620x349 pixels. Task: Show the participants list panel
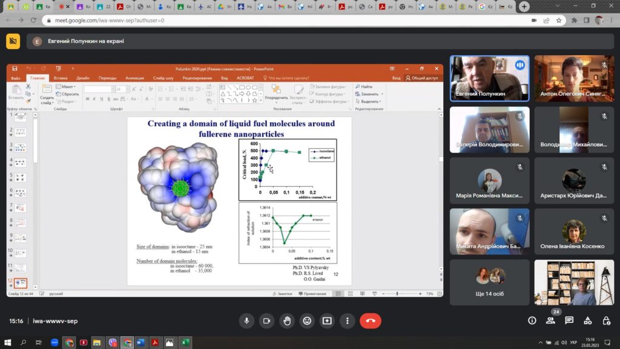coord(550,321)
